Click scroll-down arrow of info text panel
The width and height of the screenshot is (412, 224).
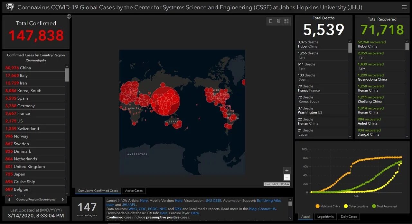pos(290,218)
